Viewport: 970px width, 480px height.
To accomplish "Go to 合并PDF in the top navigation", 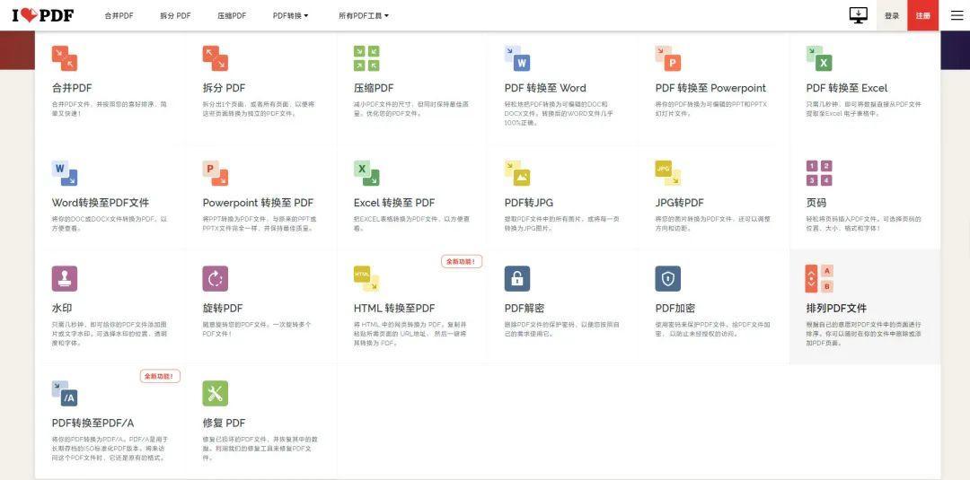I will (x=119, y=15).
